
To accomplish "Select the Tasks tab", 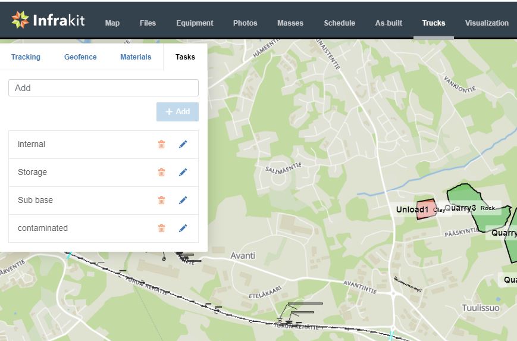I will point(185,57).
